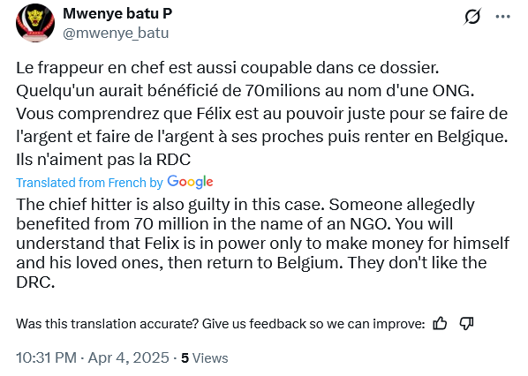The width and height of the screenshot is (528, 376).
Task: Click the display name Mwenye batu P
Action: click(x=117, y=13)
